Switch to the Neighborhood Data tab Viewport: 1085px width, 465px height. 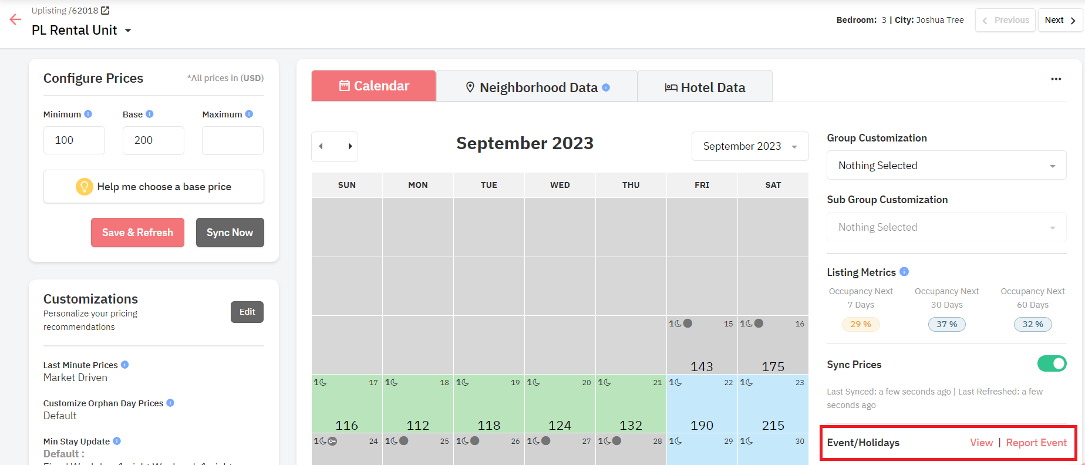point(537,87)
